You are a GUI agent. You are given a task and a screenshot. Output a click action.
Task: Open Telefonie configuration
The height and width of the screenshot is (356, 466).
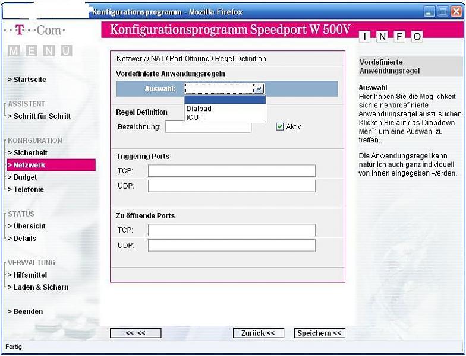pyautogui.click(x=27, y=190)
